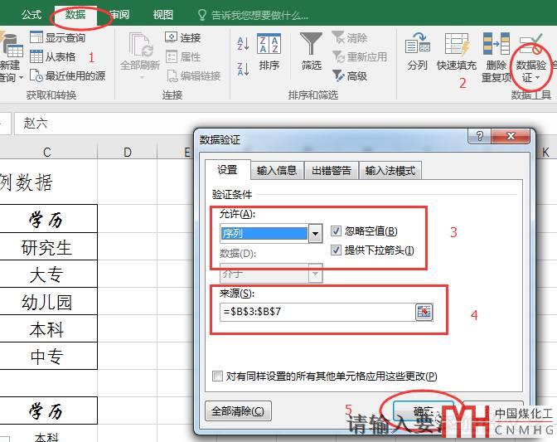Expand the Refresh All dropdown arrow
Image resolution: width=557 pixels, height=442 pixels.
(142, 77)
